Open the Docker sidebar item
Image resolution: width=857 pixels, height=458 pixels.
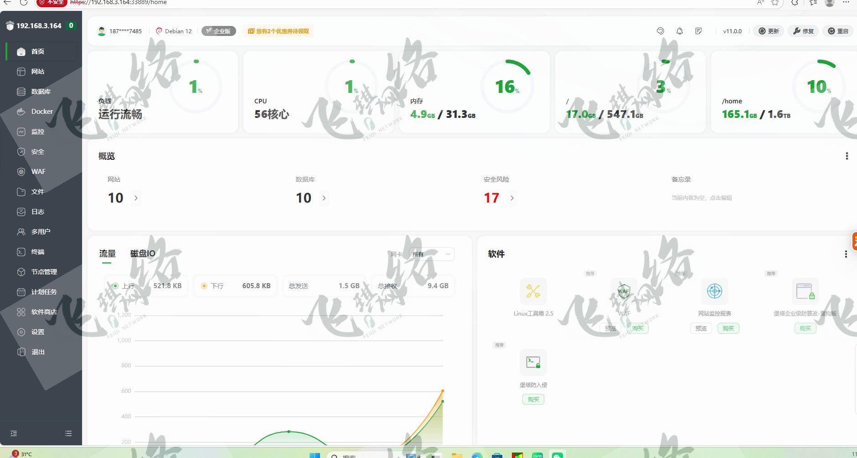click(41, 112)
